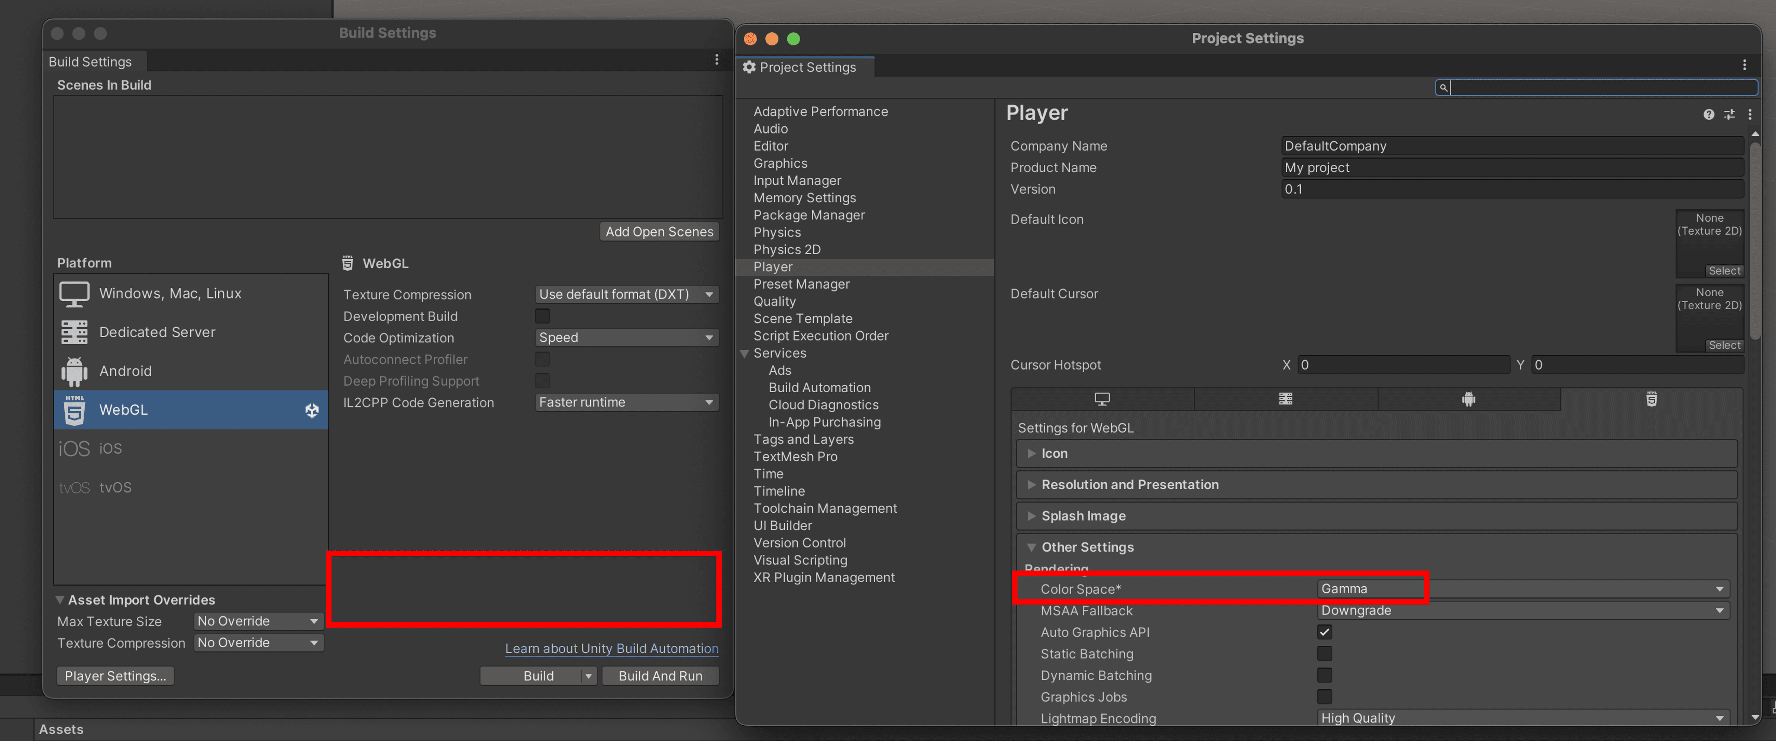1776x741 pixels.
Task: Open Player section kebab menu
Action: point(1749,114)
